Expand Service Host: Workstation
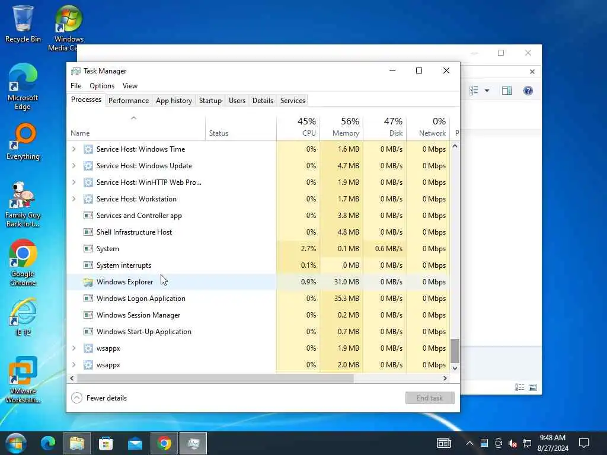 pos(74,199)
